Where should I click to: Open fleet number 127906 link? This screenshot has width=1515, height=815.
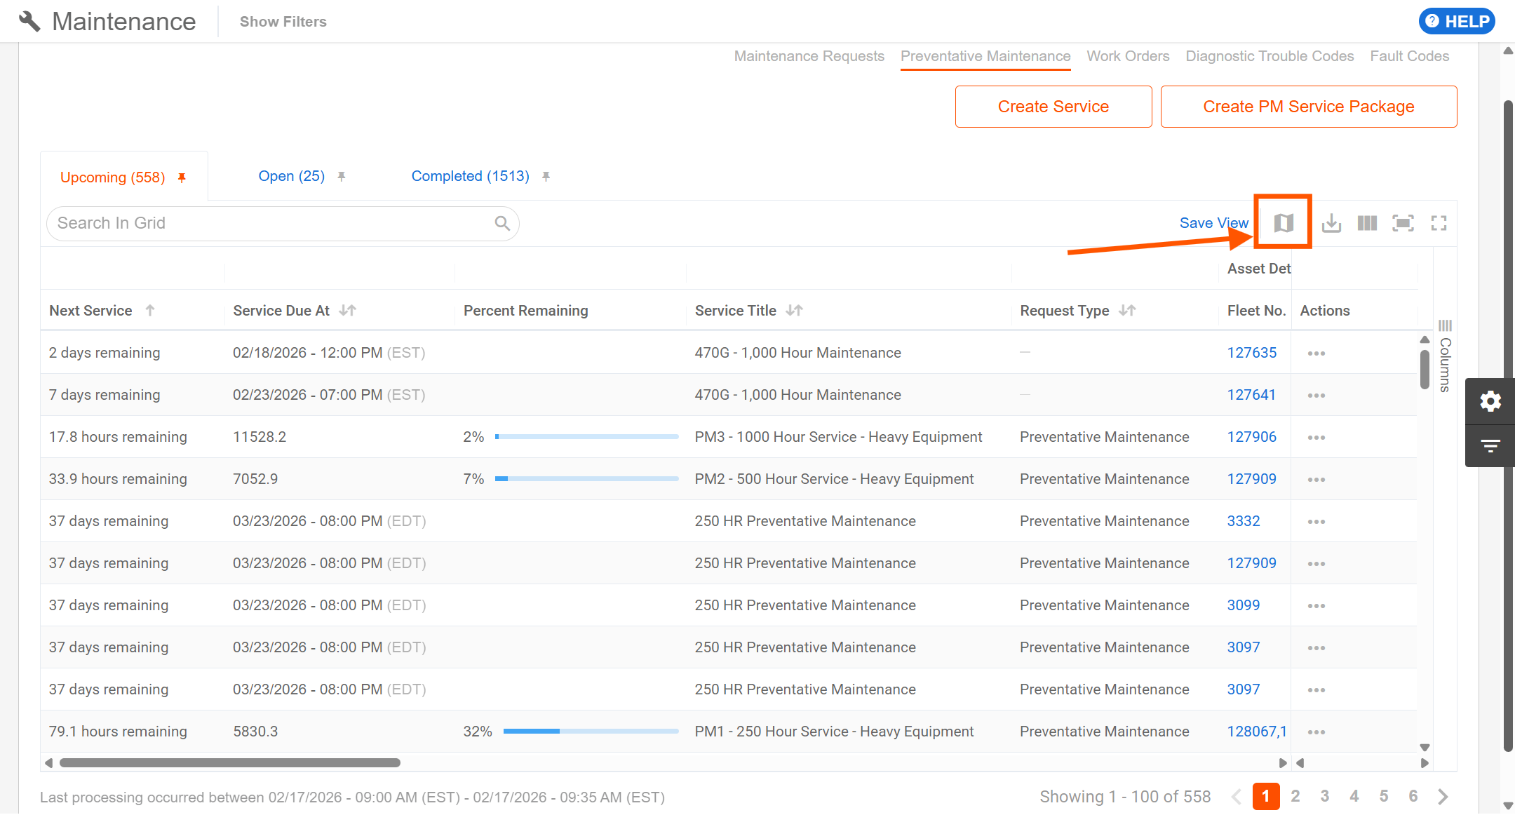click(1251, 437)
